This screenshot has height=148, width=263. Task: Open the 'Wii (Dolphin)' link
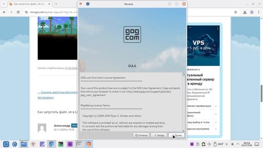coord(46,98)
